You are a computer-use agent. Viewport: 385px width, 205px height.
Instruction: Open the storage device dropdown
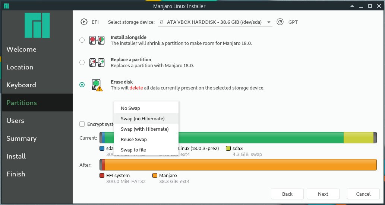tap(215, 22)
